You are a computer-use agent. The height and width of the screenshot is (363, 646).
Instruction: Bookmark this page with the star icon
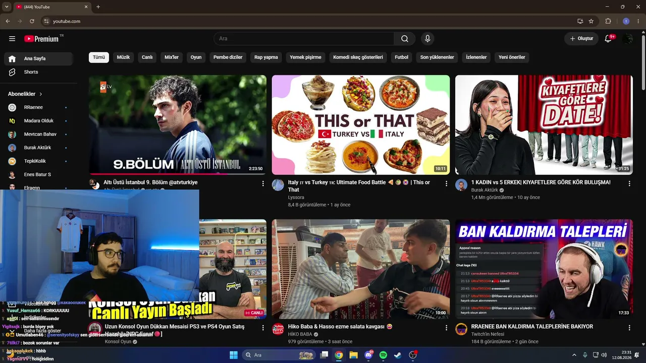[591, 21]
